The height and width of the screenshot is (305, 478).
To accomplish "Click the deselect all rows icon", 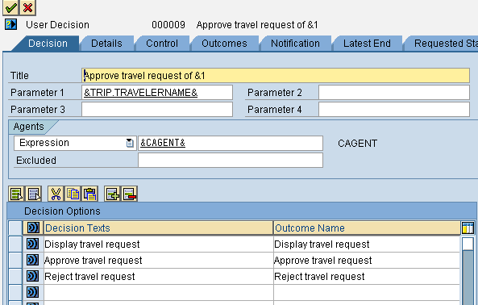I will 33,194.
